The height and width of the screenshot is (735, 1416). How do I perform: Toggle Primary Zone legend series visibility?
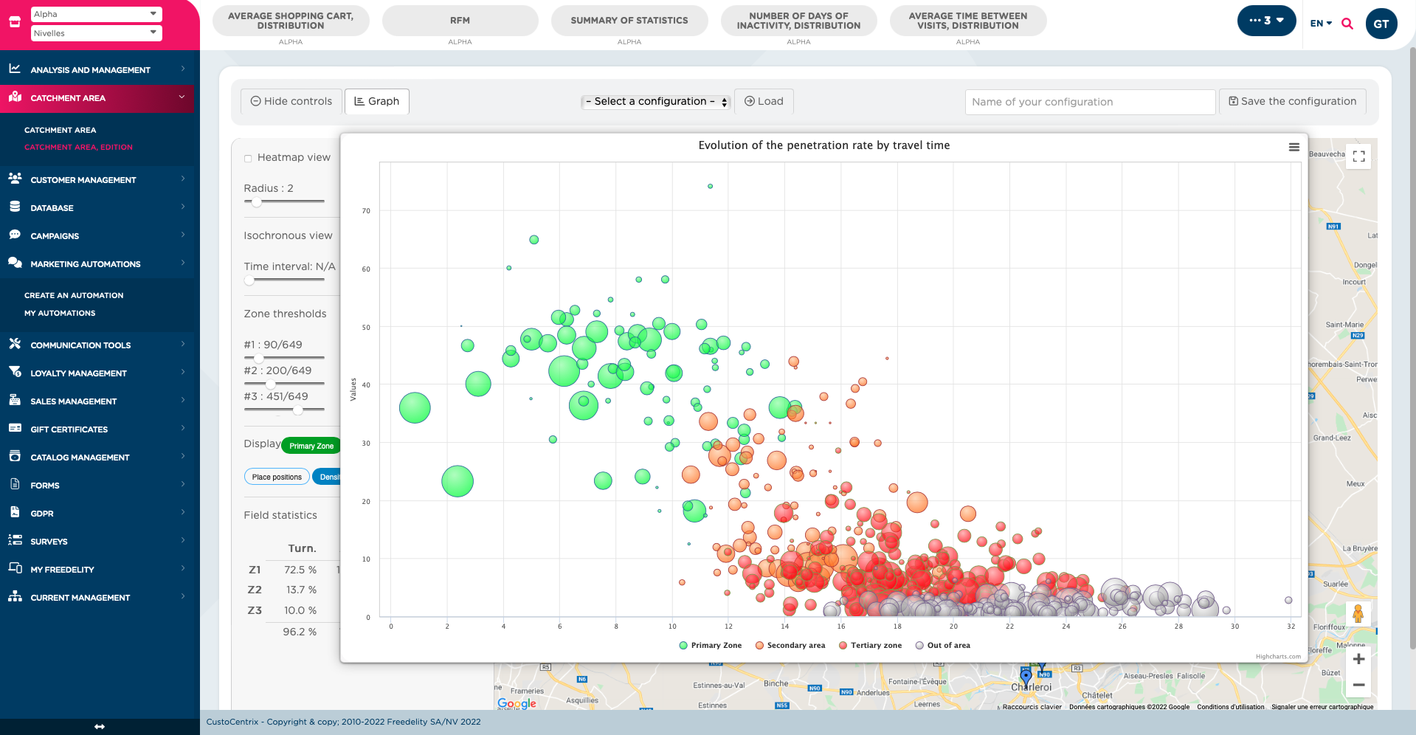coord(710,645)
